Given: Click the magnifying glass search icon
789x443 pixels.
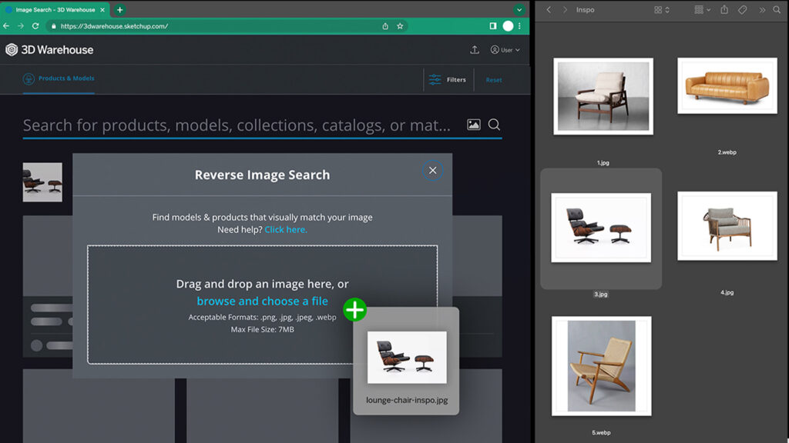Looking at the screenshot, I should point(494,124).
